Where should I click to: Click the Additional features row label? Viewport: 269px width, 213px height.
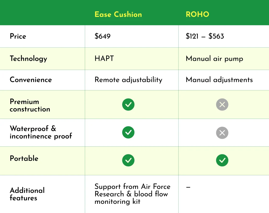pos(27,194)
